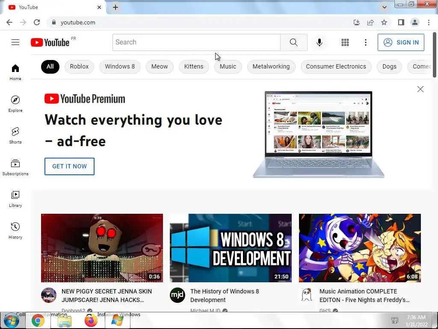Go to Home in sidebar

pos(15,72)
